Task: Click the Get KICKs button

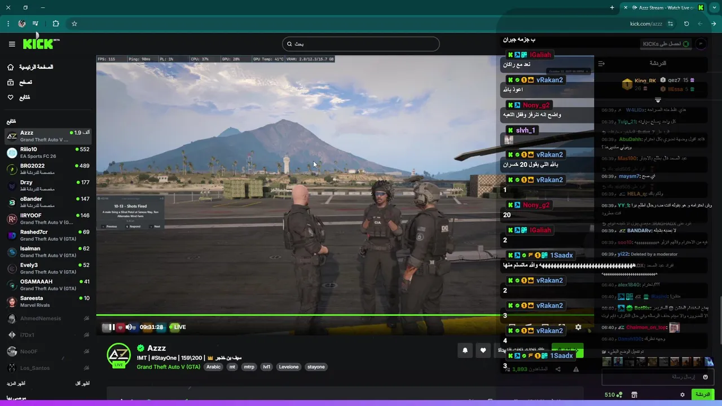Action: [x=666, y=44]
